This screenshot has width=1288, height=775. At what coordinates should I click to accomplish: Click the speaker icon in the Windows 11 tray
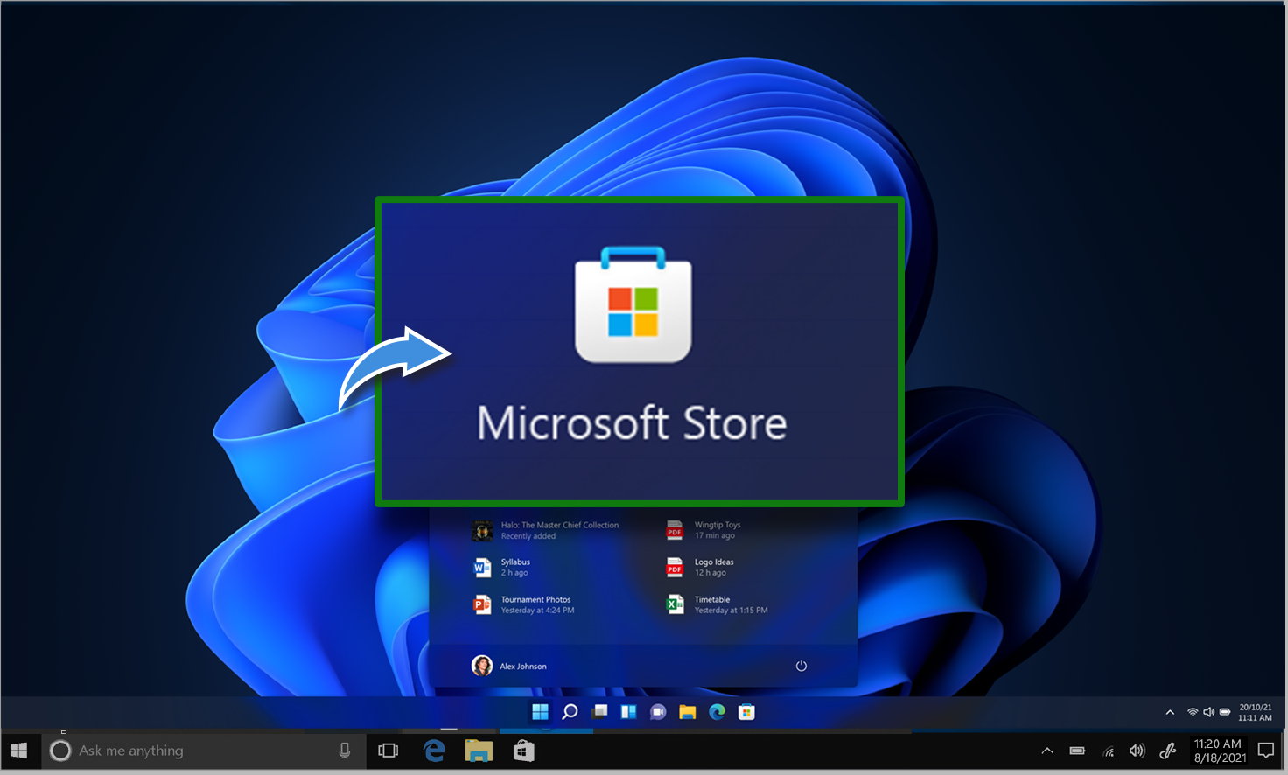1209,712
